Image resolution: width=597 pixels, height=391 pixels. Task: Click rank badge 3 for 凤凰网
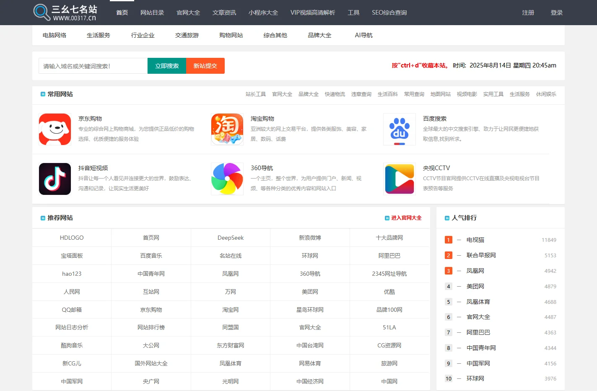click(449, 271)
